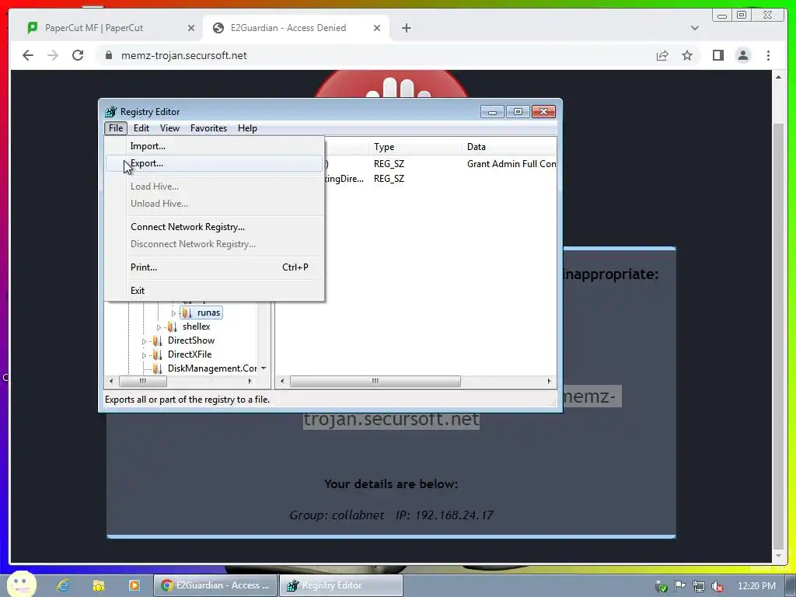This screenshot has height=597, width=796.
Task: Select the runas registry key
Action: pos(208,312)
